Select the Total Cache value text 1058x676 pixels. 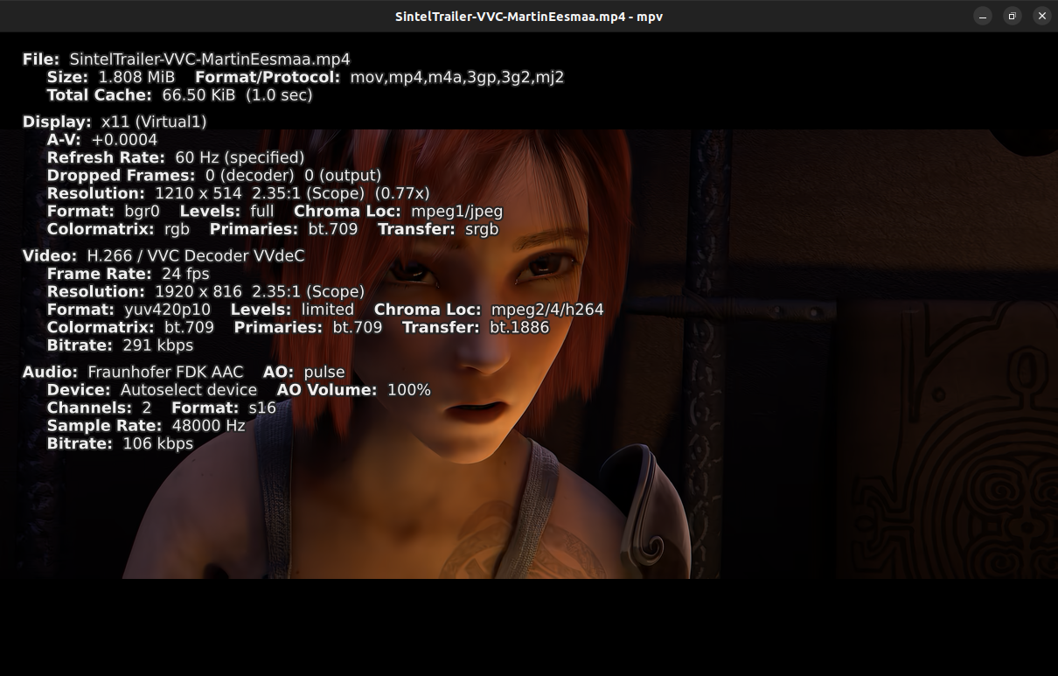pos(237,95)
